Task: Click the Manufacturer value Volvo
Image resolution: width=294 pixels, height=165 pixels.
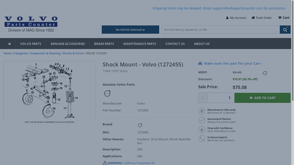Action: coord(141,103)
